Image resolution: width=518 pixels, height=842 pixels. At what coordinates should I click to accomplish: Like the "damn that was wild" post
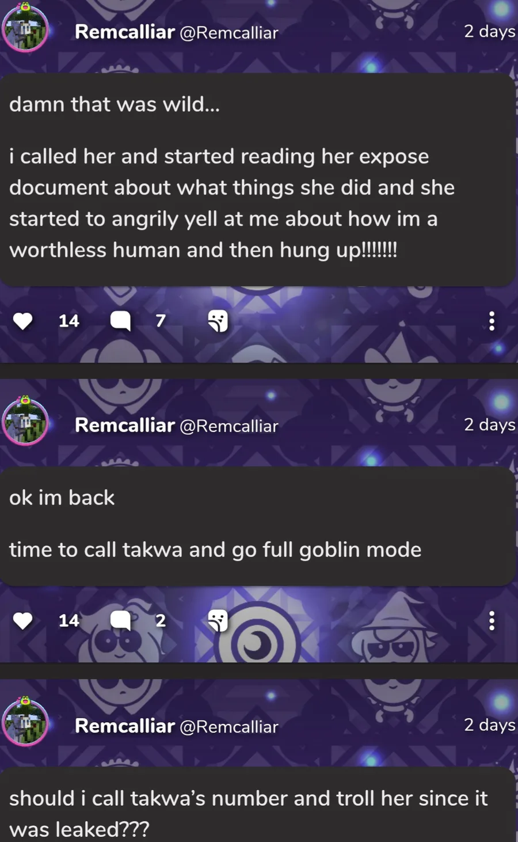tap(23, 321)
